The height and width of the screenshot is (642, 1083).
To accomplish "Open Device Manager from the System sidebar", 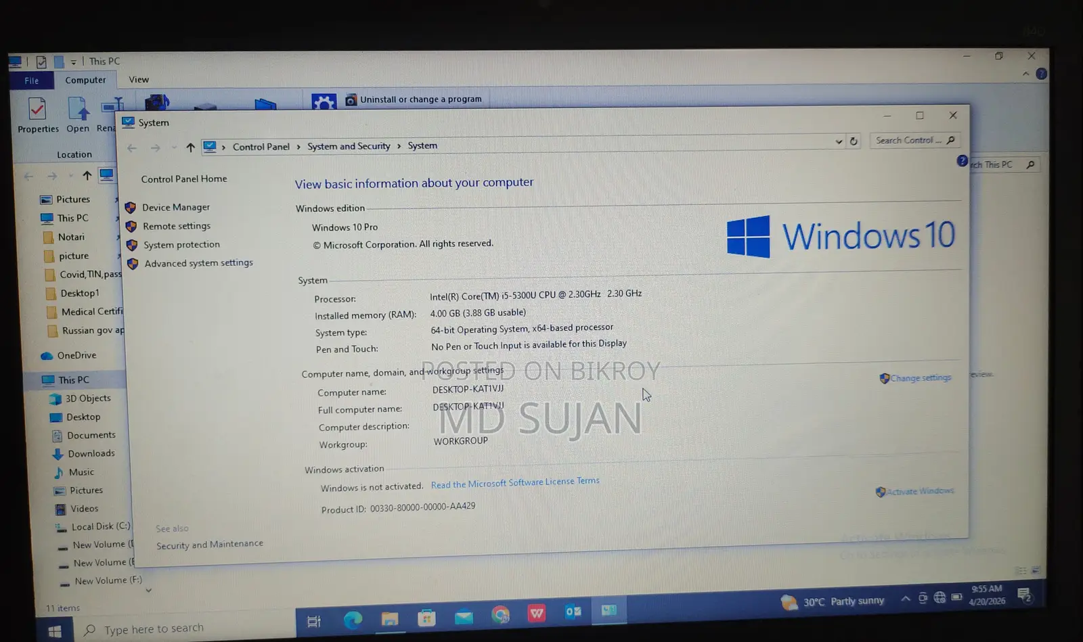I will point(176,207).
